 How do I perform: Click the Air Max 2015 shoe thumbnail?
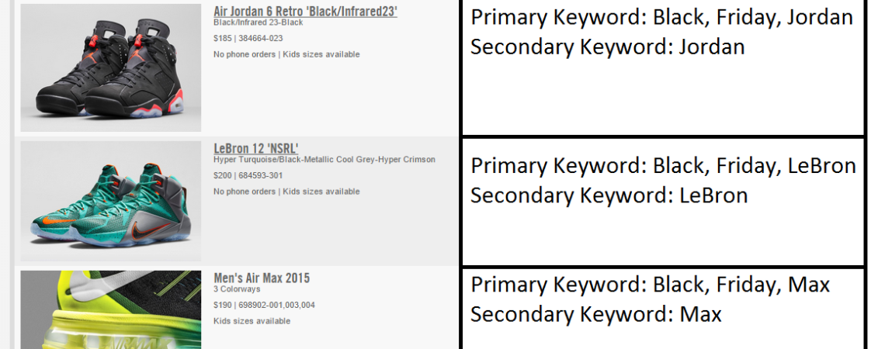point(111,310)
